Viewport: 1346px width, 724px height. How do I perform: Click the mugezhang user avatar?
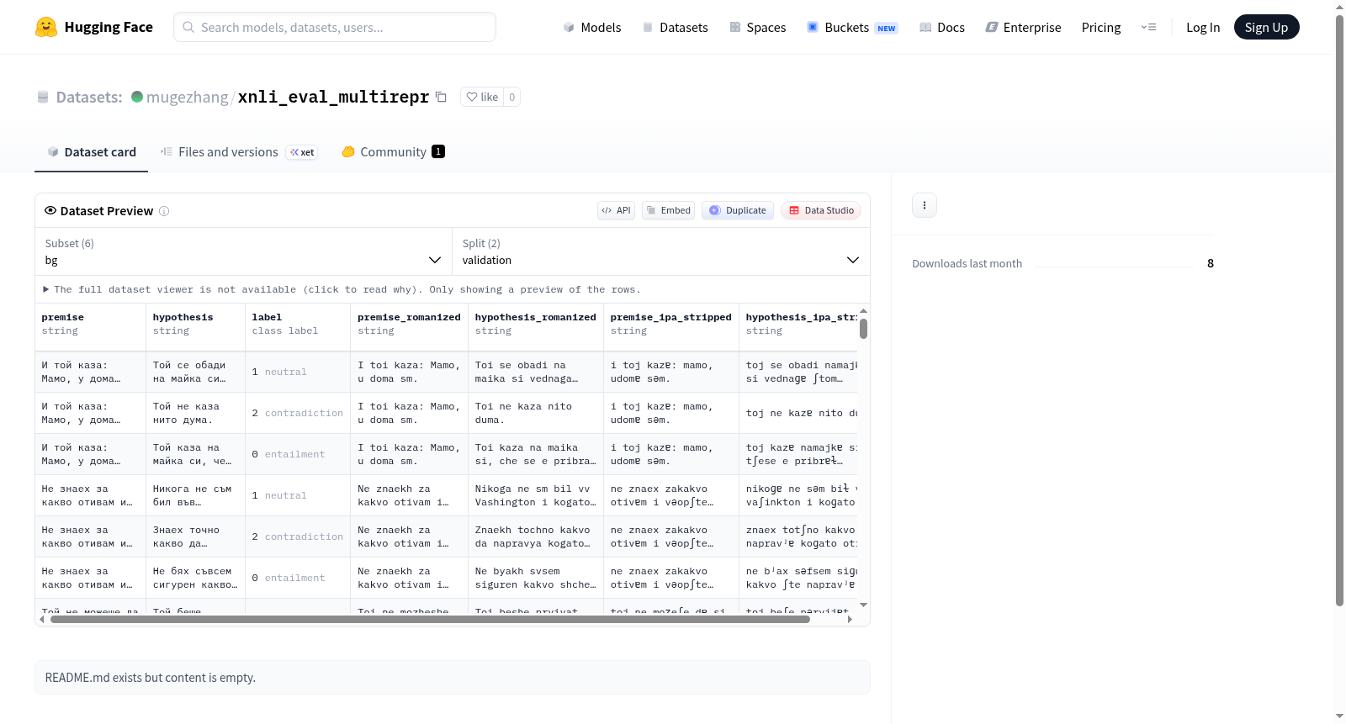click(137, 97)
